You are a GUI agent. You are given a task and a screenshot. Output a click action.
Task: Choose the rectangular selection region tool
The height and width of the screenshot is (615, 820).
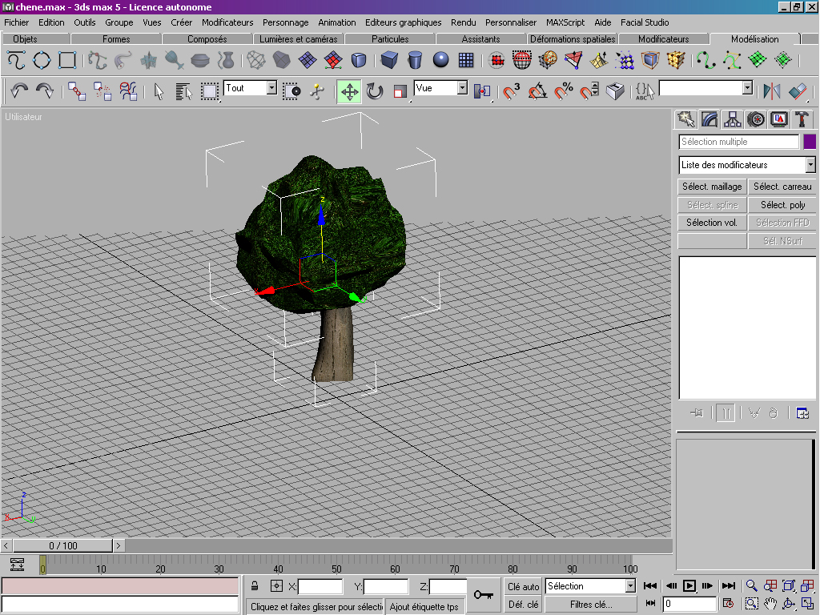(x=210, y=91)
